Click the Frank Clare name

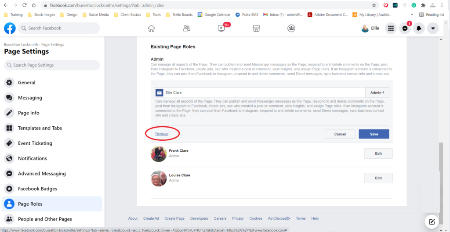tap(178, 151)
